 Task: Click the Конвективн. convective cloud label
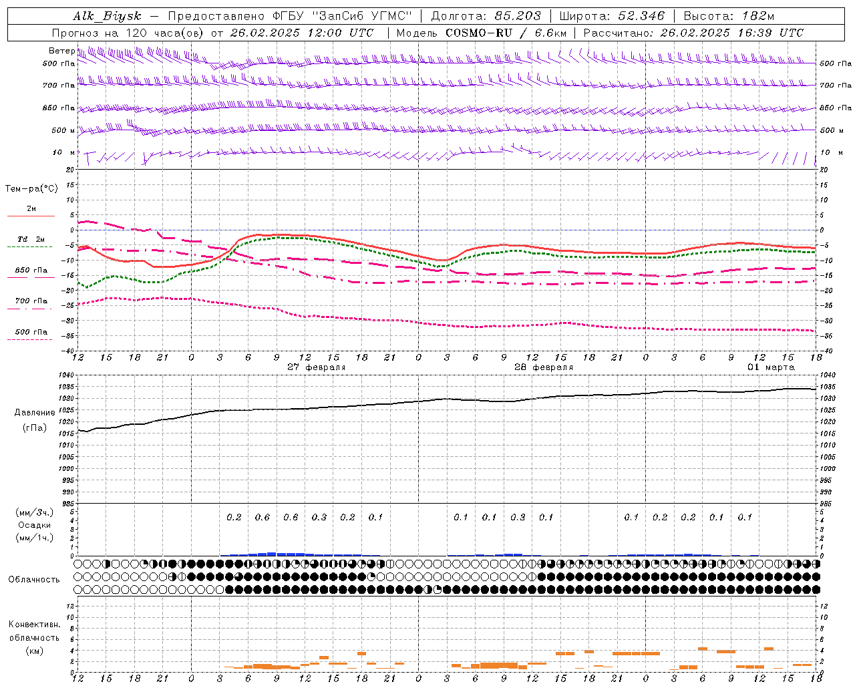[34, 625]
